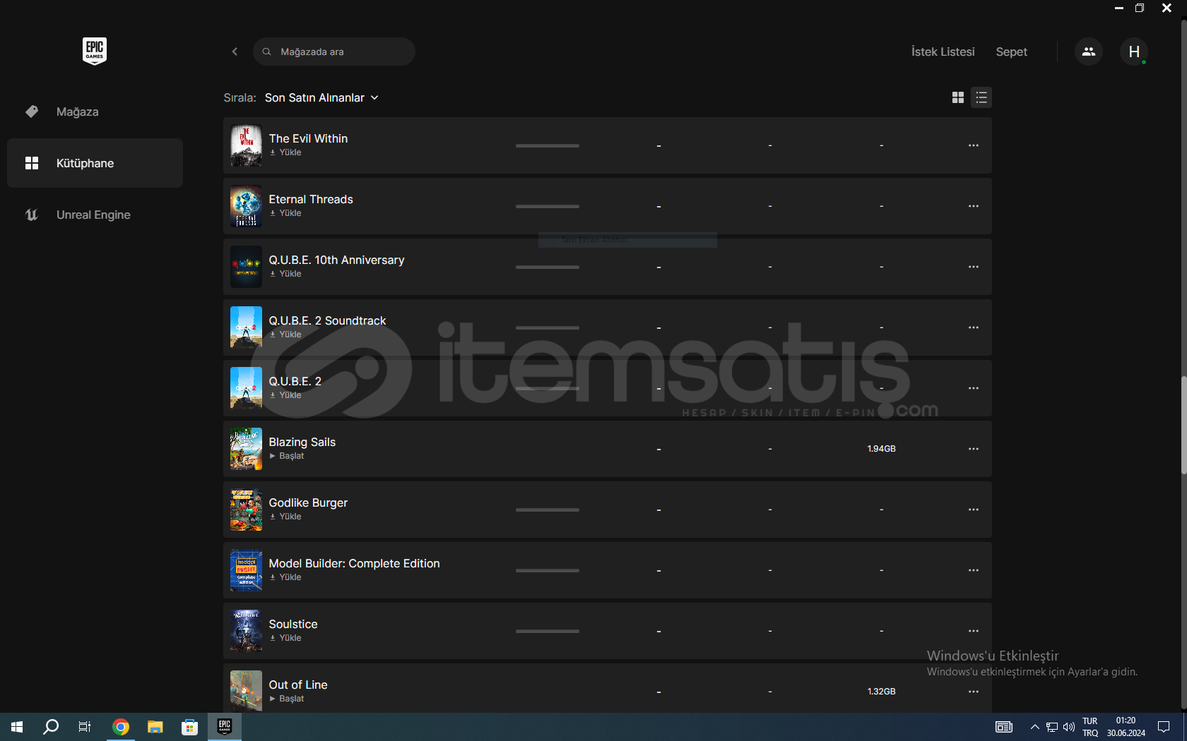Click Başlat for Blazing Sails

pyautogui.click(x=287, y=456)
